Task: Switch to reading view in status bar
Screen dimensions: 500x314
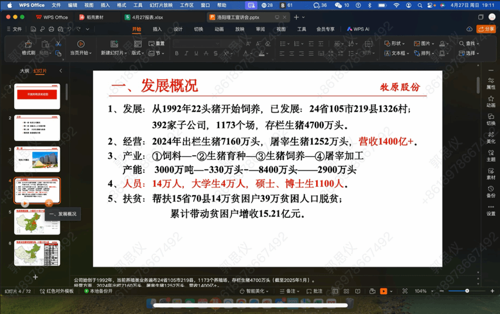Action: [x=358, y=291]
